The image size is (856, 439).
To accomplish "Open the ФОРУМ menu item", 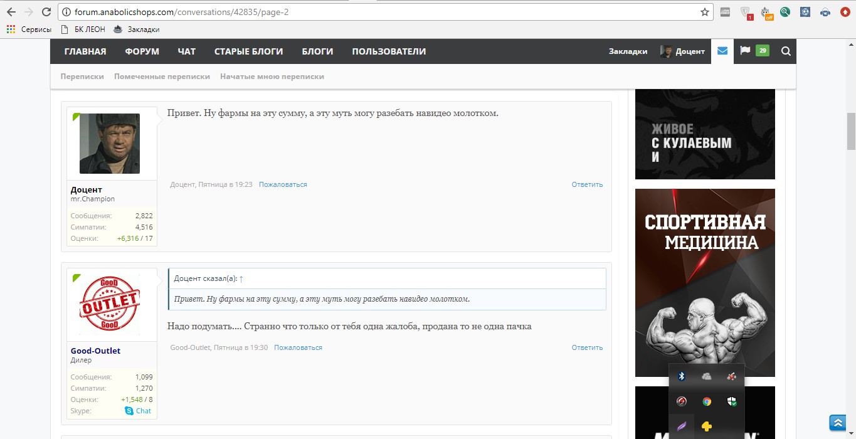I will (142, 51).
